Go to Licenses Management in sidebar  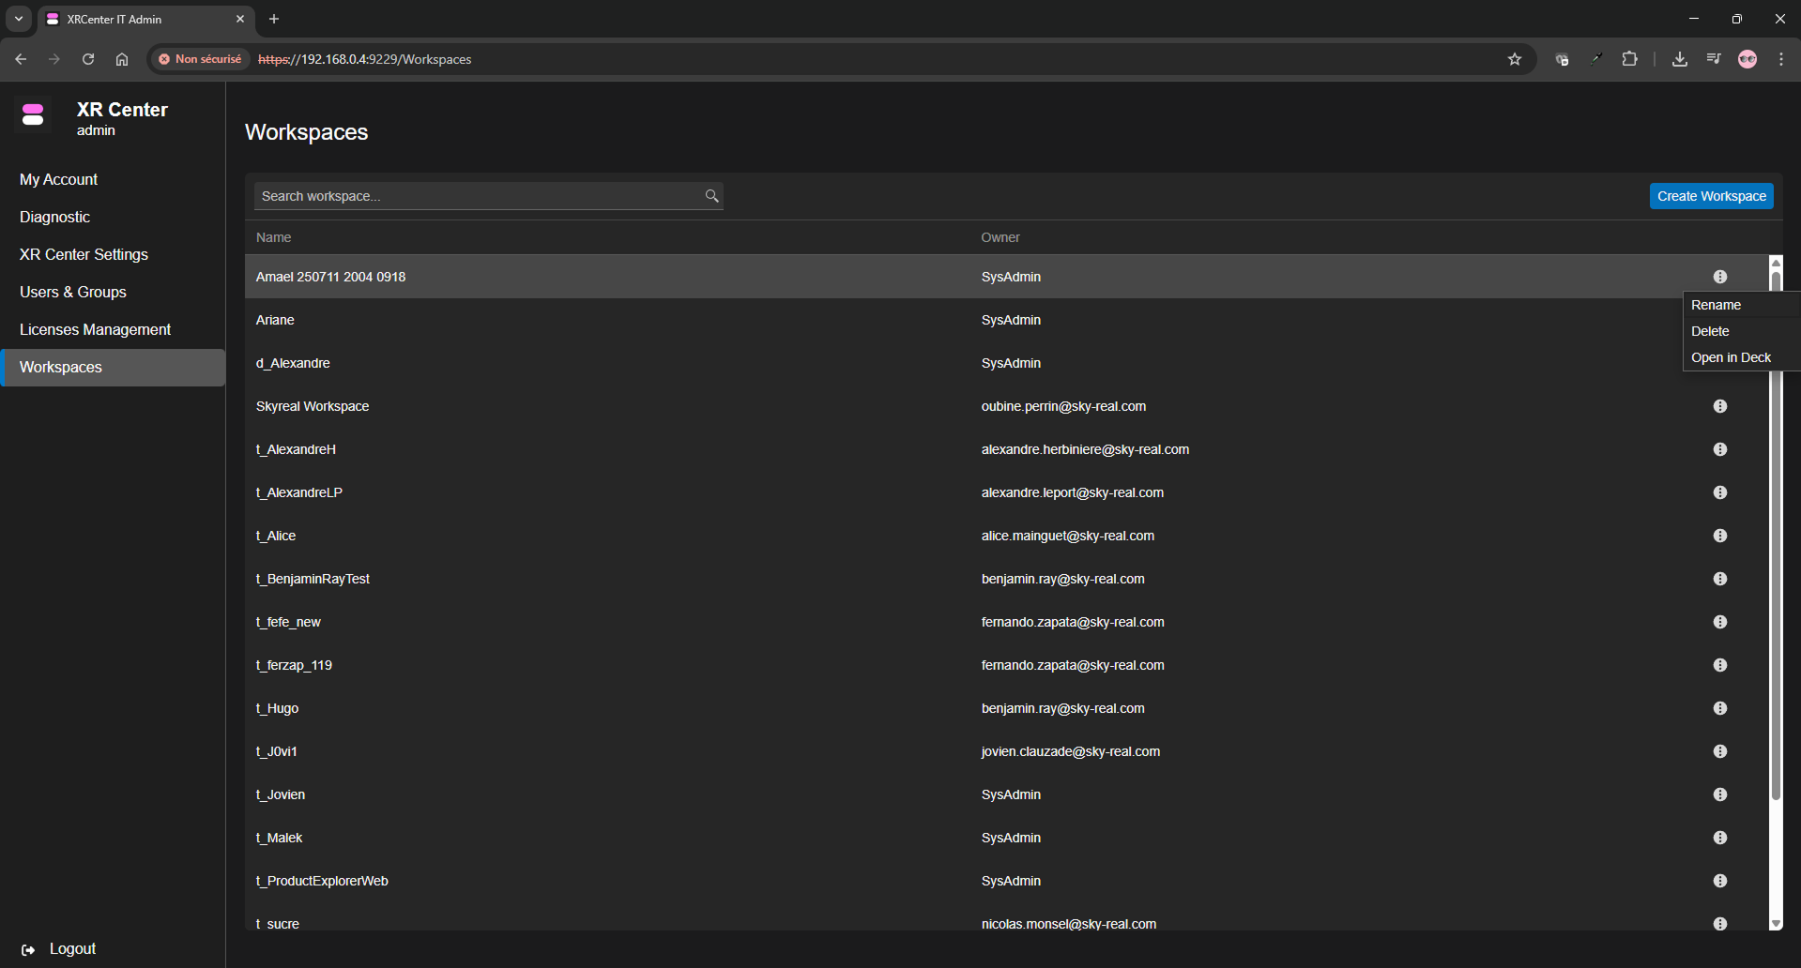click(x=95, y=329)
